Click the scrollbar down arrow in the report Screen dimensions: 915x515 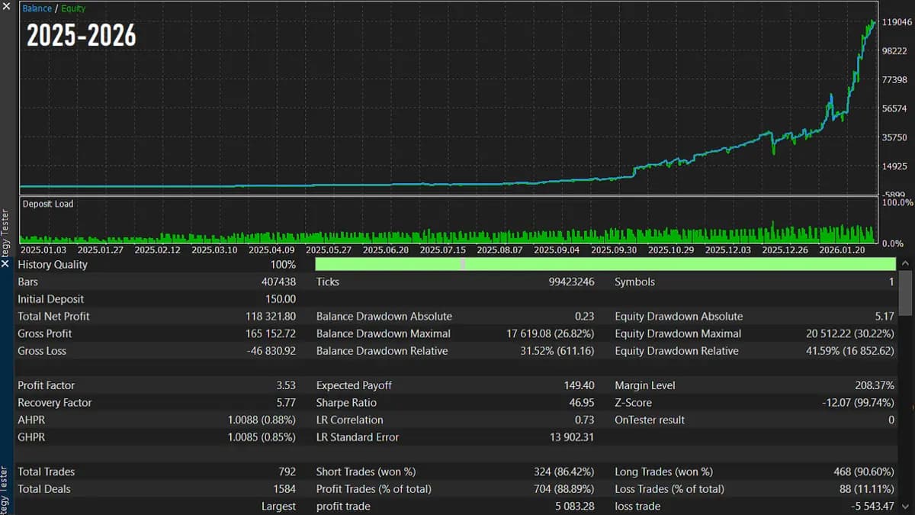click(x=905, y=506)
